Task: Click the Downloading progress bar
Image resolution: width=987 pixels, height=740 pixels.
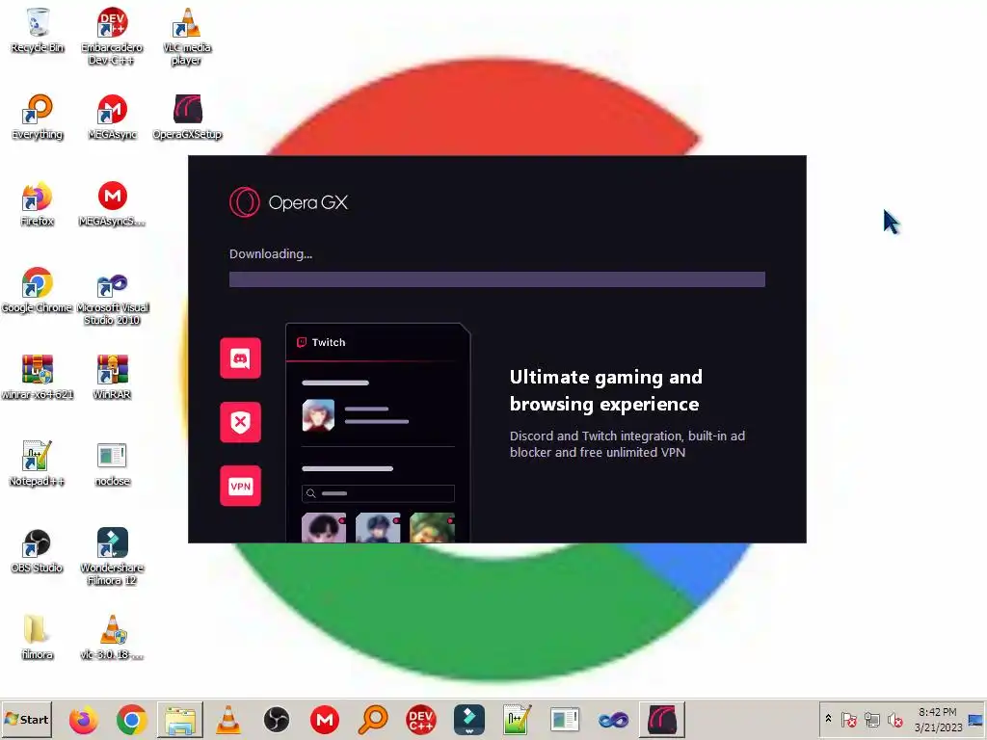Action: [497, 279]
